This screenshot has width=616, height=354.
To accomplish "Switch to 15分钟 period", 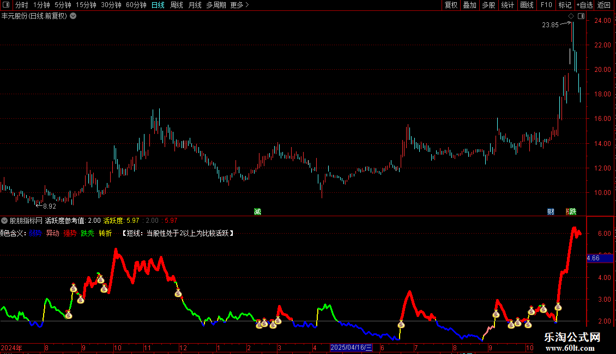I will (86, 5).
